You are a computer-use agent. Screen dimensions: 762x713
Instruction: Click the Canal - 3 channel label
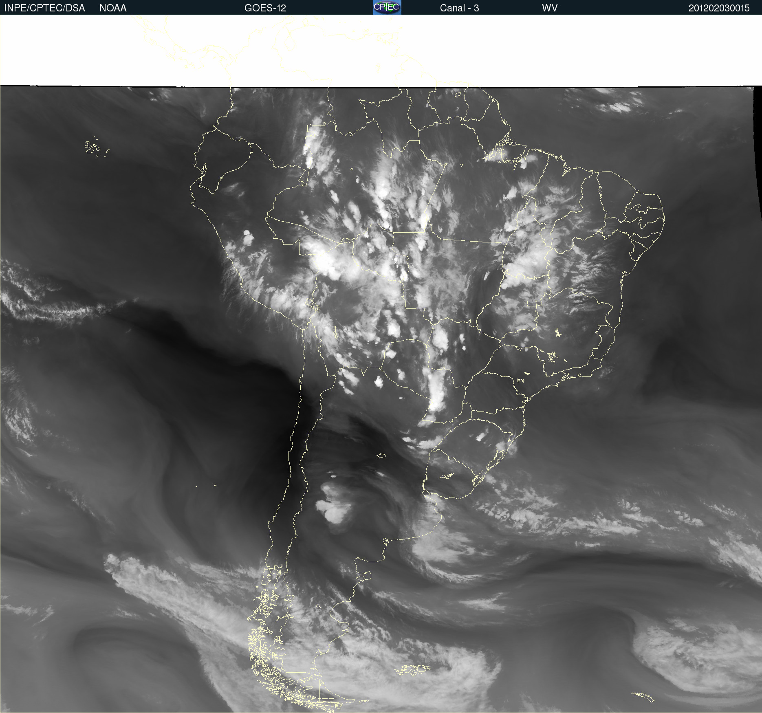coord(459,8)
